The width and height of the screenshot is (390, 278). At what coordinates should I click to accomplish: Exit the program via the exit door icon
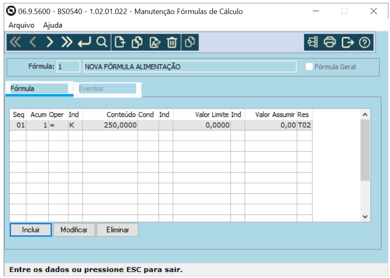pyautogui.click(x=347, y=42)
